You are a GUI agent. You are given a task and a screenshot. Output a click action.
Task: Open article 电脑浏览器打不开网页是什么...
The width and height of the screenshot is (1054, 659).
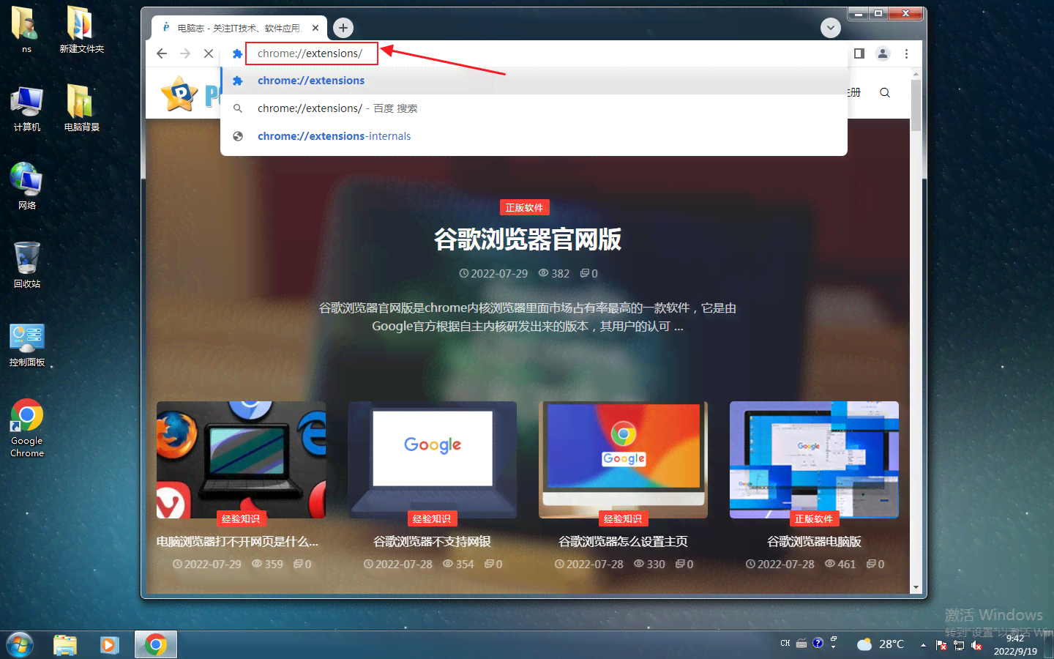[238, 542]
